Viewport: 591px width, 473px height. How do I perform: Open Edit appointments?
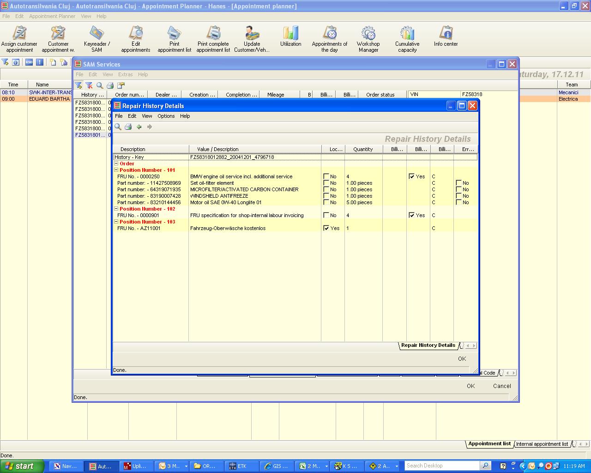pos(136,39)
